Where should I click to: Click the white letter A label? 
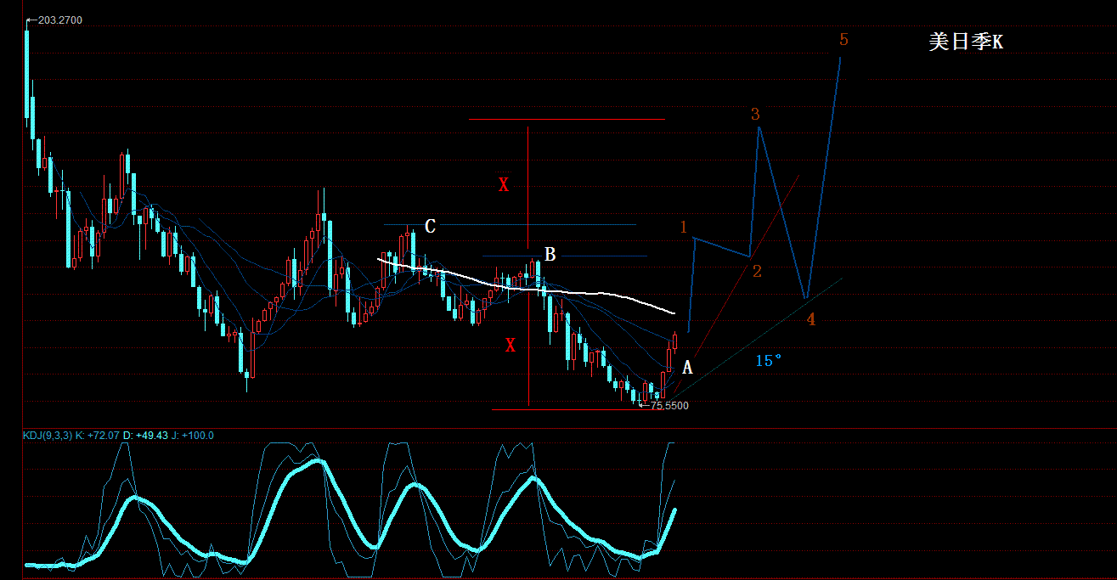click(688, 368)
